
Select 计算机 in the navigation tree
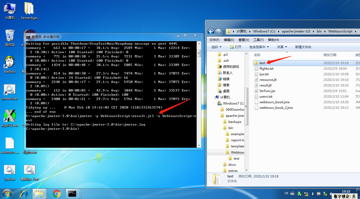tap(225, 97)
